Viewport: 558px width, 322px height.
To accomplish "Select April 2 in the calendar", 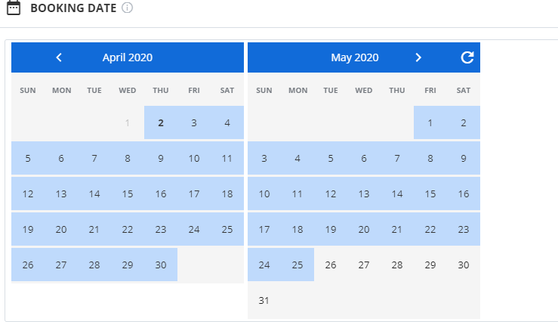I will pos(161,123).
